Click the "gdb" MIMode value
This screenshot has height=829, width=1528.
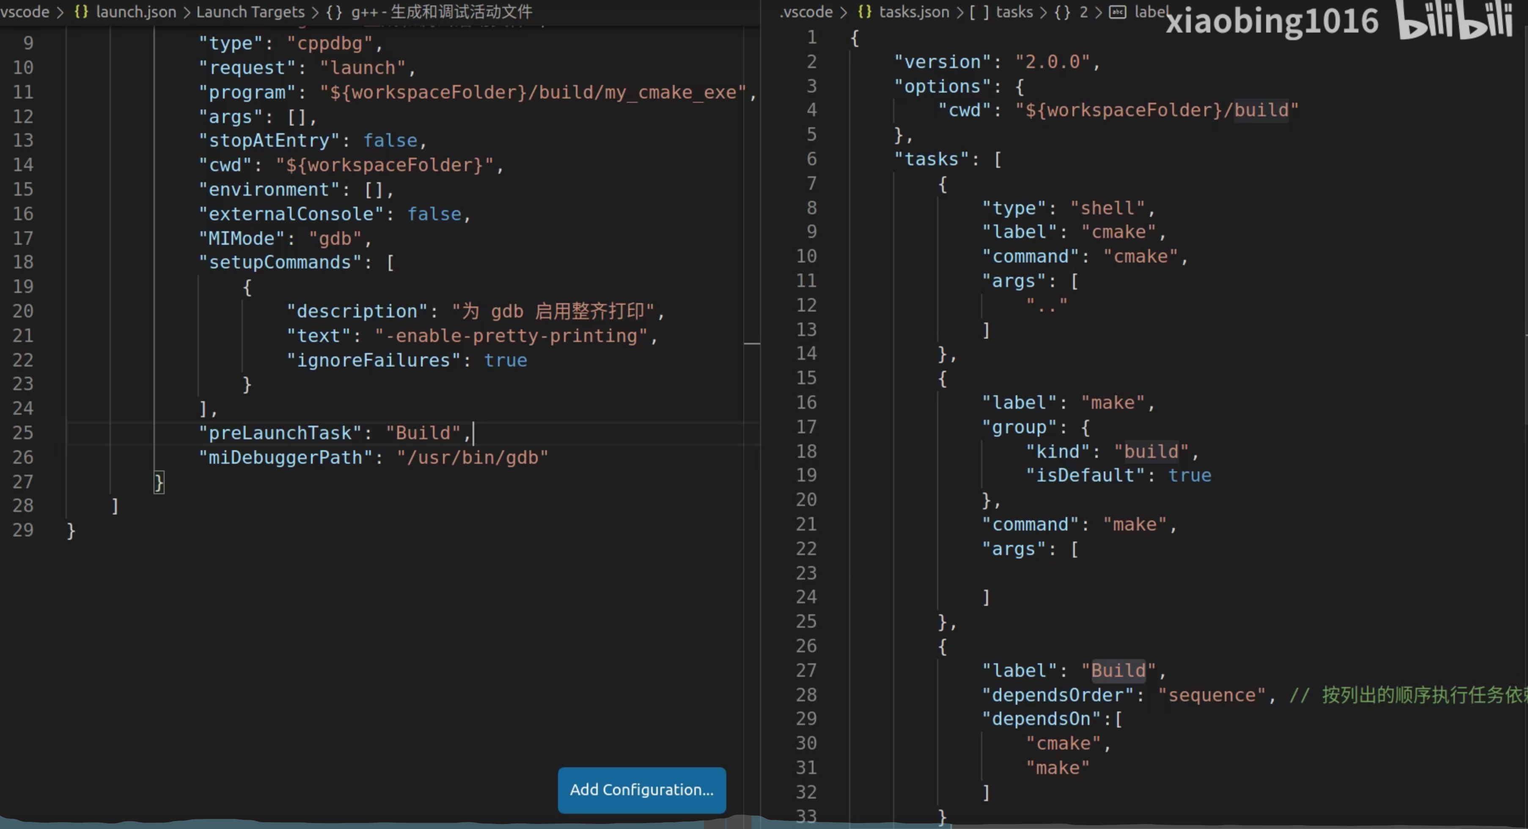[x=336, y=239]
